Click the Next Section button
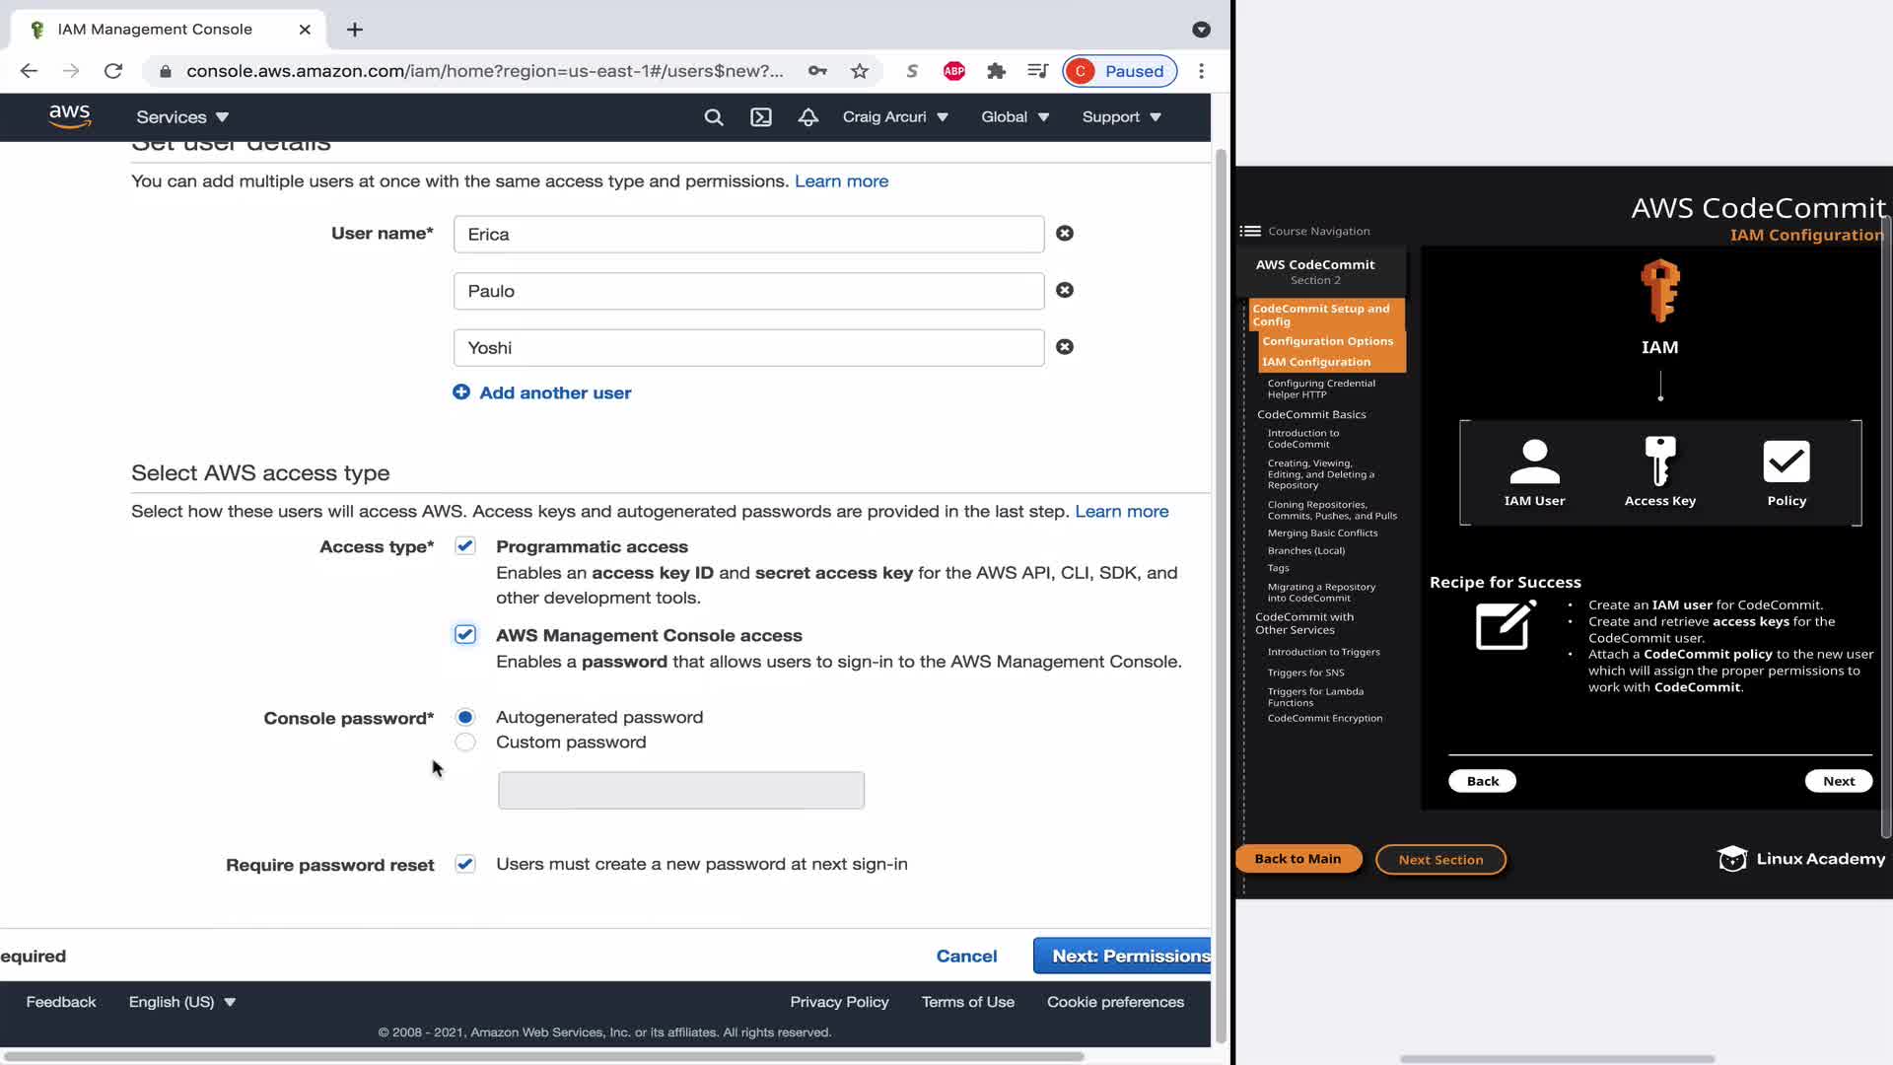The height and width of the screenshot is (1065, 1893). (x=1440, y=860)
